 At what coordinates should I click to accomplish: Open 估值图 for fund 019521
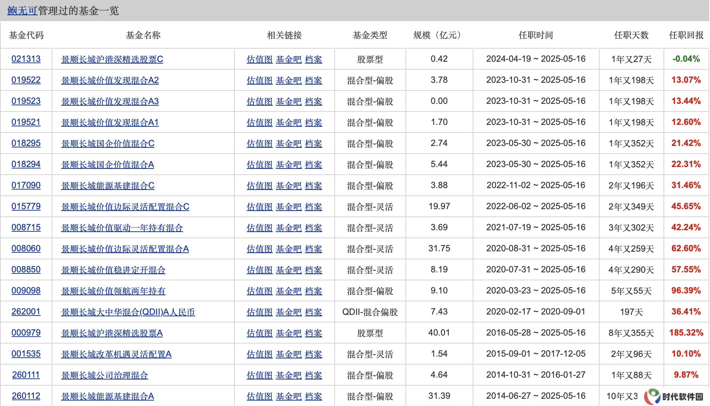tap(260, 122)
